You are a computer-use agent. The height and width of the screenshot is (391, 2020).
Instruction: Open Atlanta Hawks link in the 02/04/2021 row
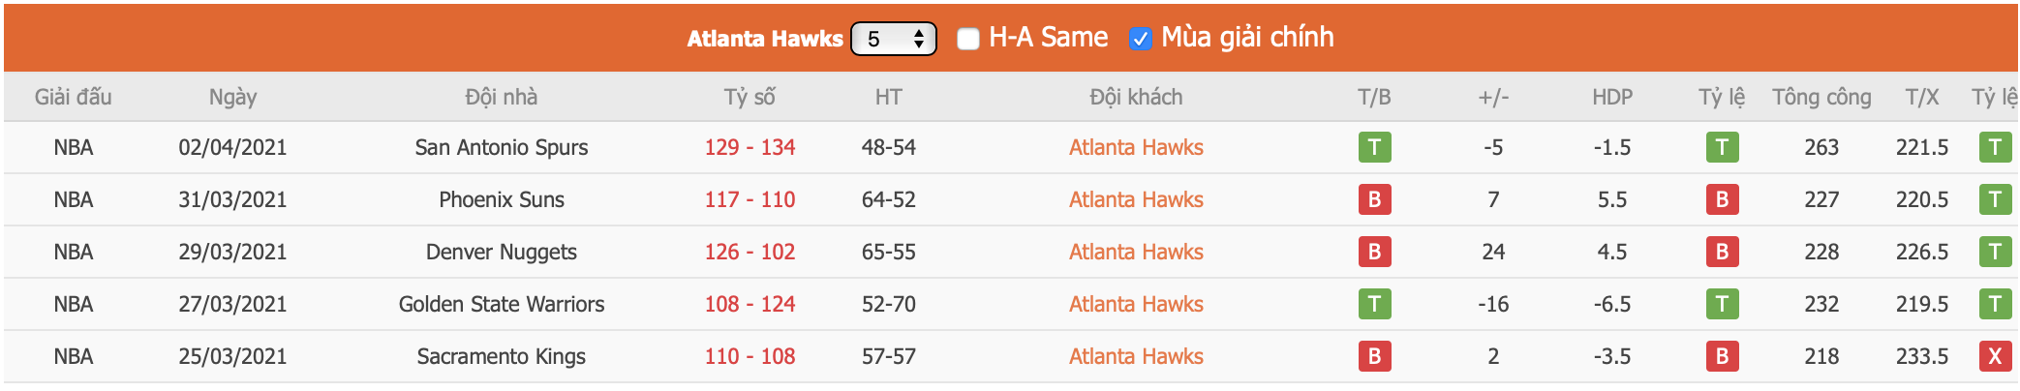click(x=1136, y=147)
